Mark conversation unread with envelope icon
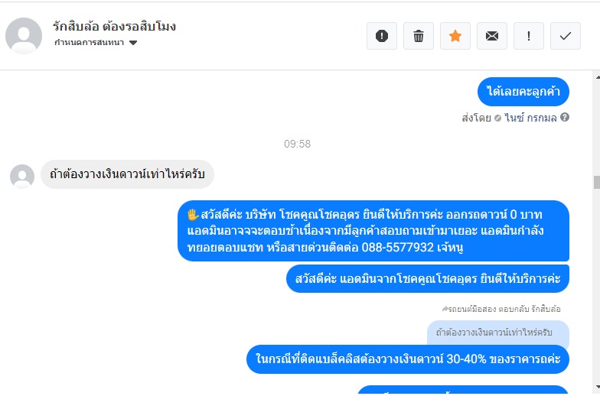Viewport: 600px width, 396px height. pos(491,36)
